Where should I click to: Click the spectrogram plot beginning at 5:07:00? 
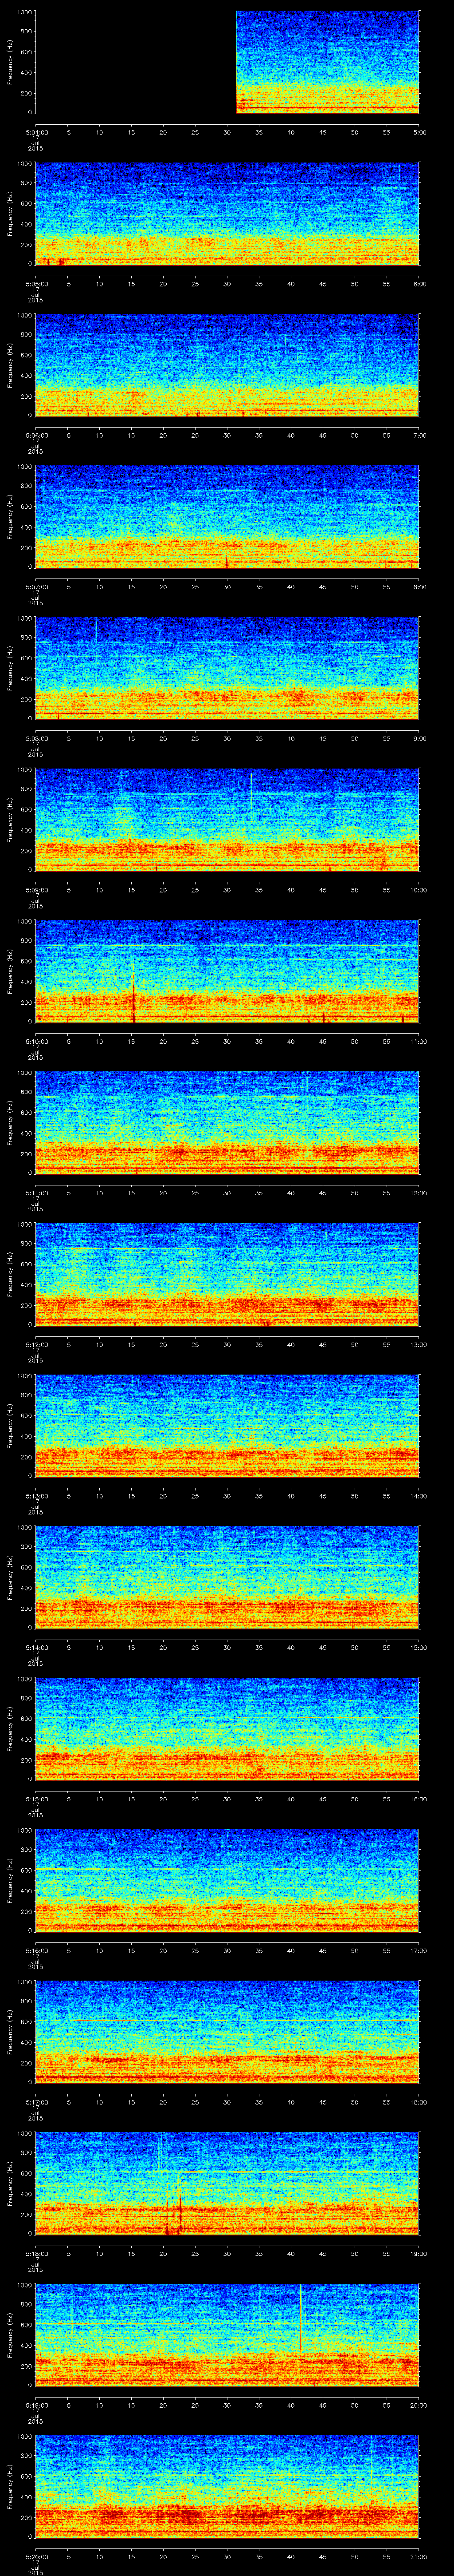coord(227,517)
